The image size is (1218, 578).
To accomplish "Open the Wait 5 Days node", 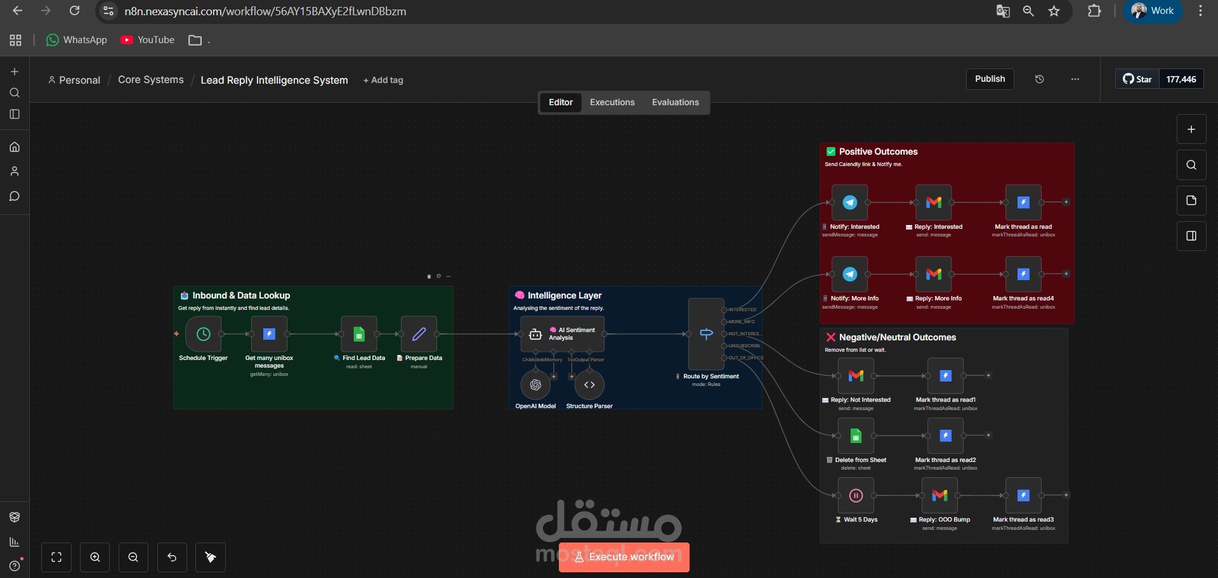I will pos(856,496).
